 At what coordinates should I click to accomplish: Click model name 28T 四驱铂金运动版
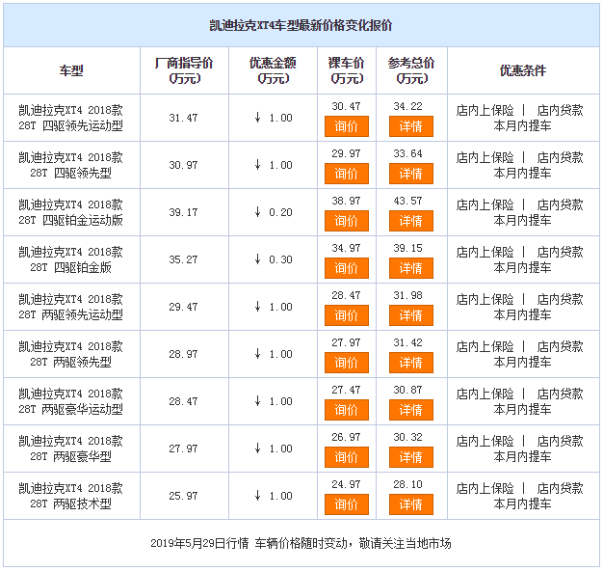[71, 212]
